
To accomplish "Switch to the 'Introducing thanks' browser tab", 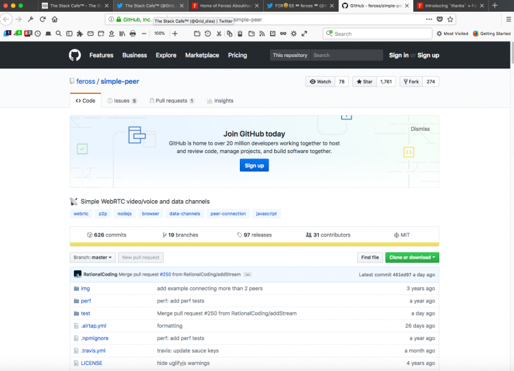I will coord(451,5).
